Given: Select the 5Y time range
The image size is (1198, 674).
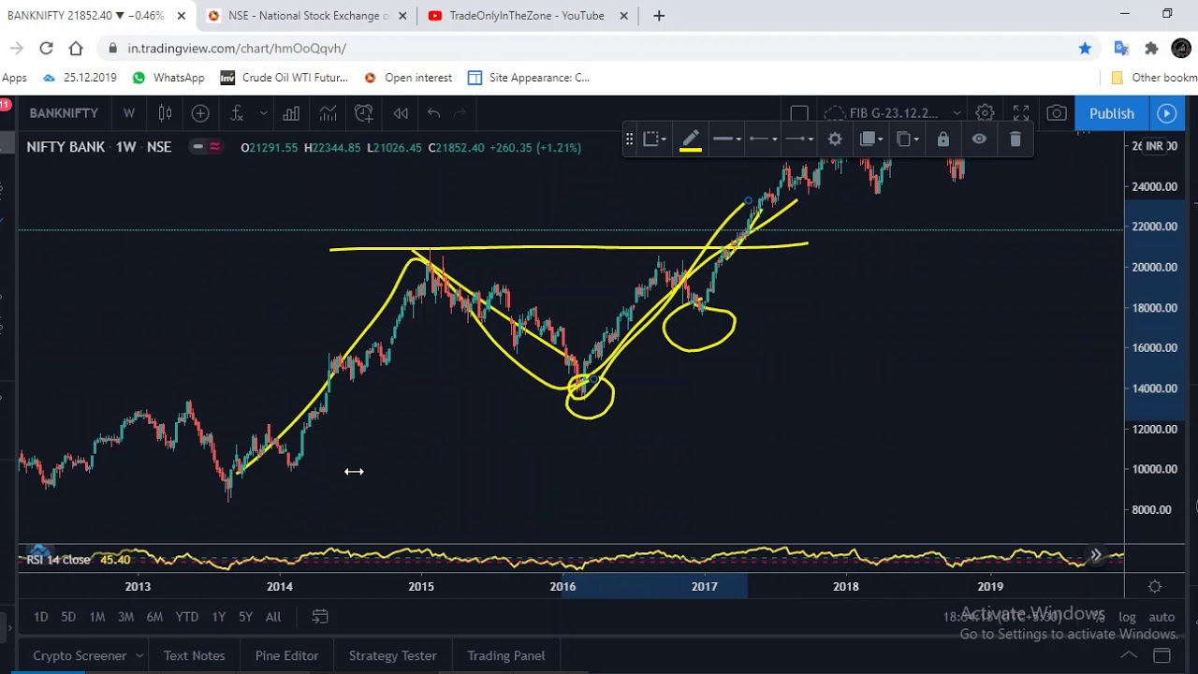Looking at the screenshot, I should tap(245, 617).
